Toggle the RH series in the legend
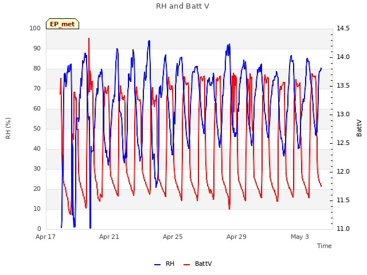This screenshot has height=275, width=367. coord(165,264)
